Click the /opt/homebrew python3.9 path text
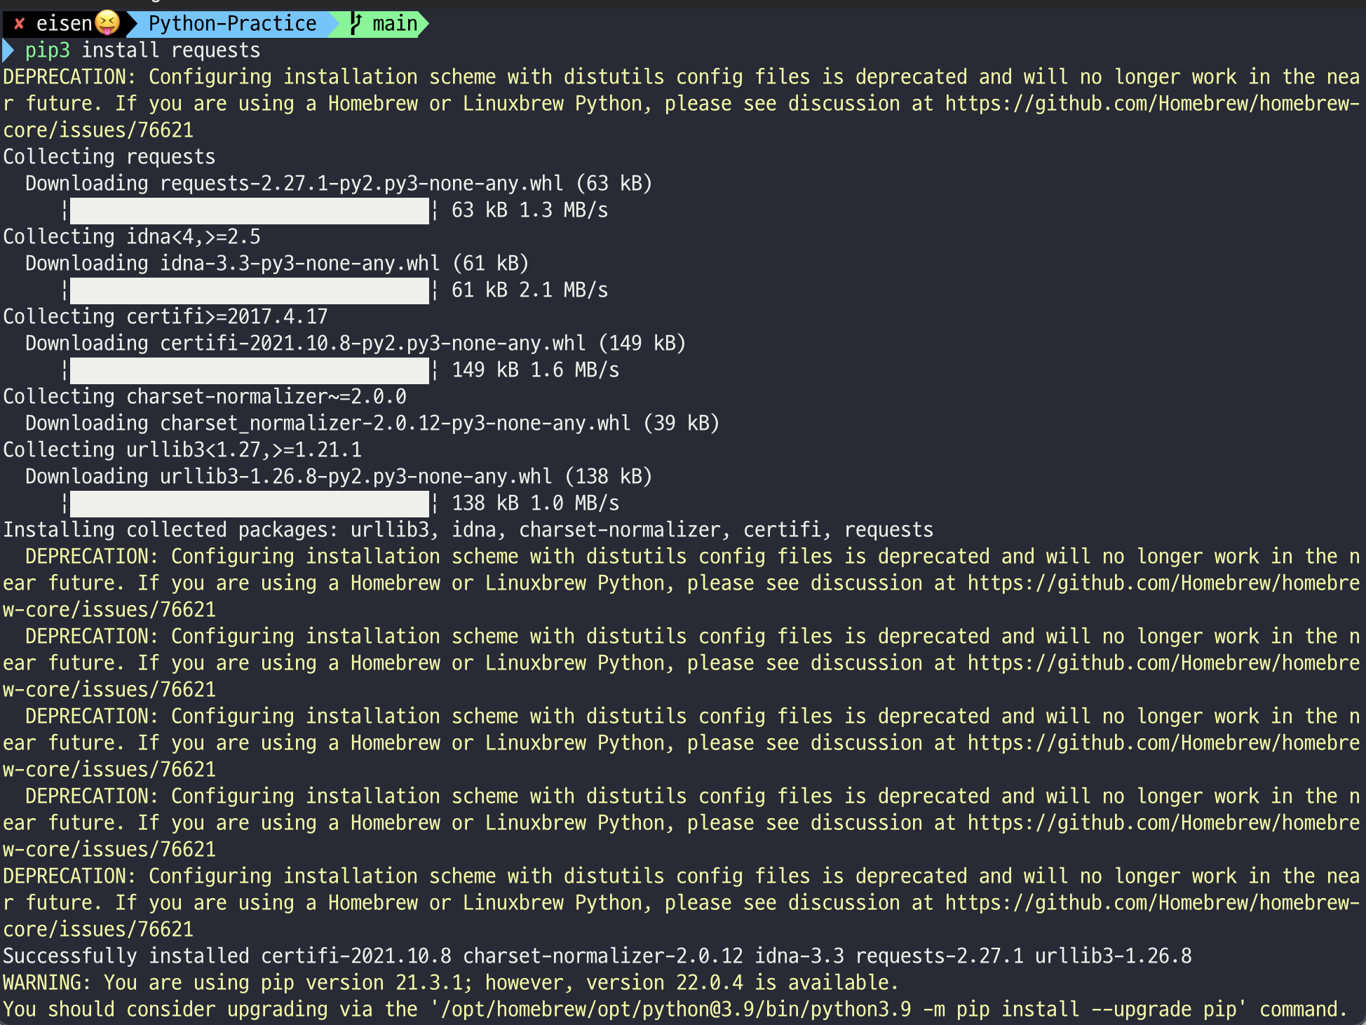 [675, 1010]
